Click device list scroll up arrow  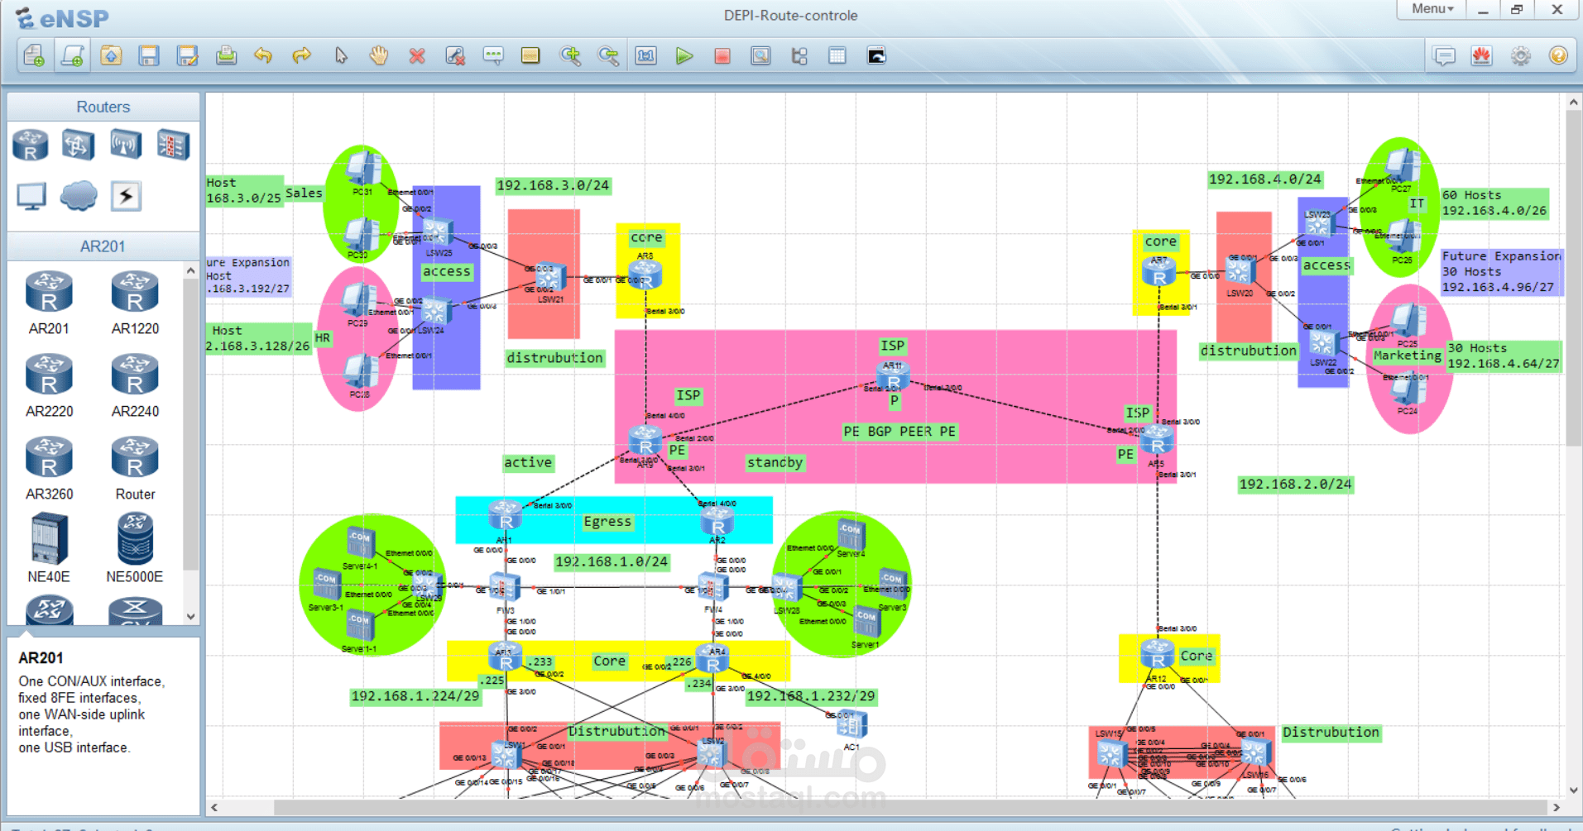pos(191,270)
